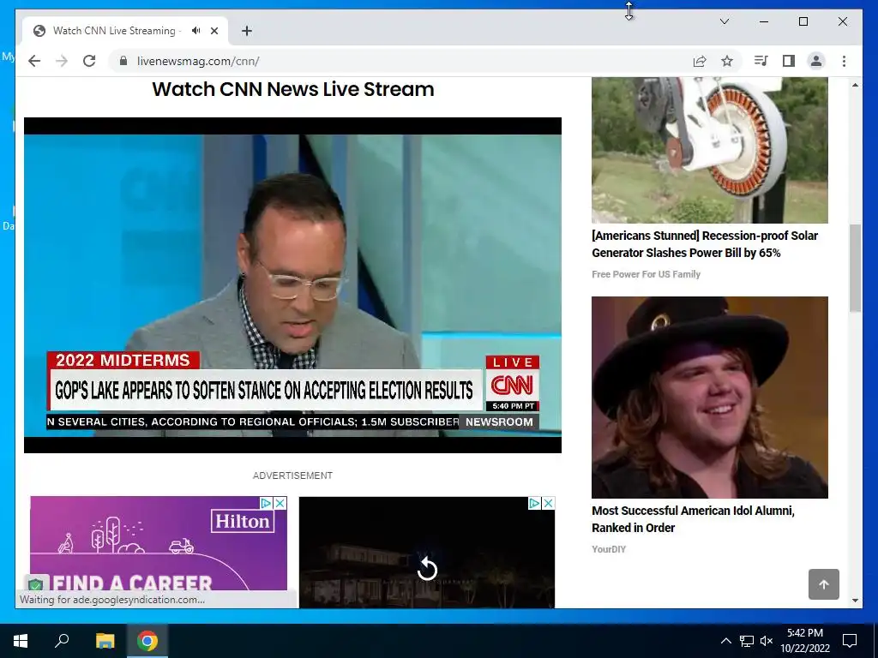Screen dimensions: 878x658
Task: Reload the CNN live stream page
Action: coord(89,61)
